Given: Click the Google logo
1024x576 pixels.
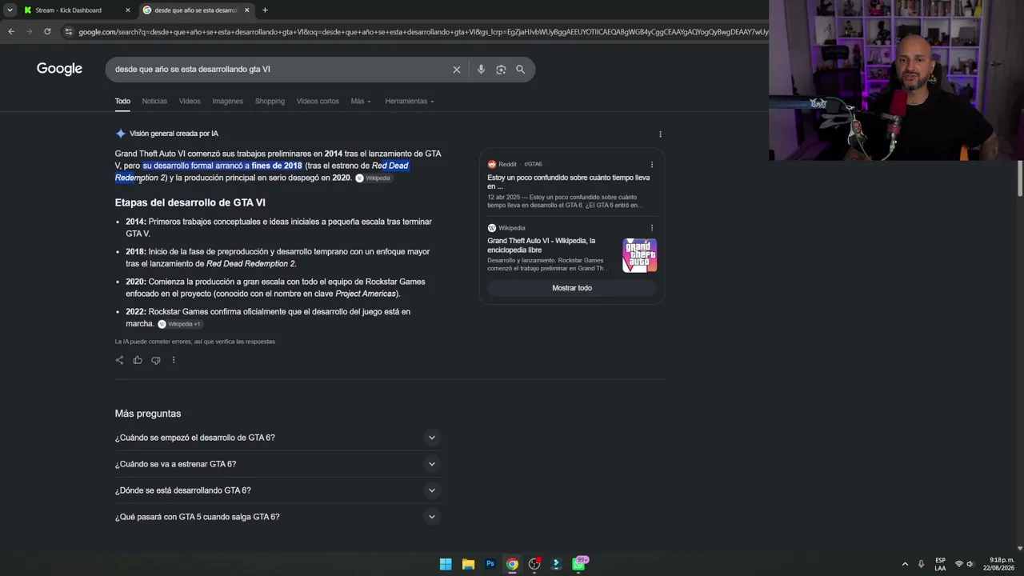Looking at the screenshot, I should pyautogui.click(x=59, y=69).
